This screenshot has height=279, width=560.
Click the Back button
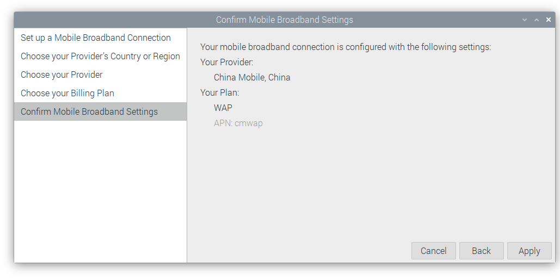click(481, 251)
